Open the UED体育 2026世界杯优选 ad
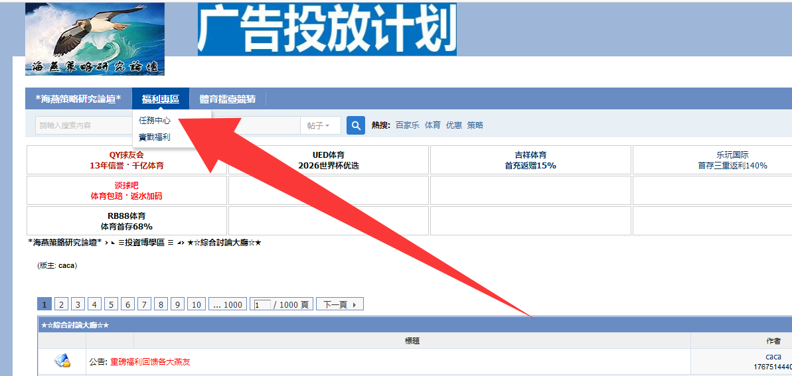This screenshot has height=376, width=792. tap(329, 160)
